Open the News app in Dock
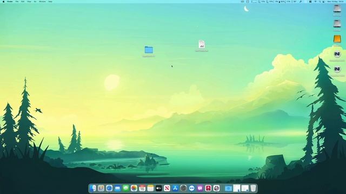346x194 pixels. coord(167,188)
